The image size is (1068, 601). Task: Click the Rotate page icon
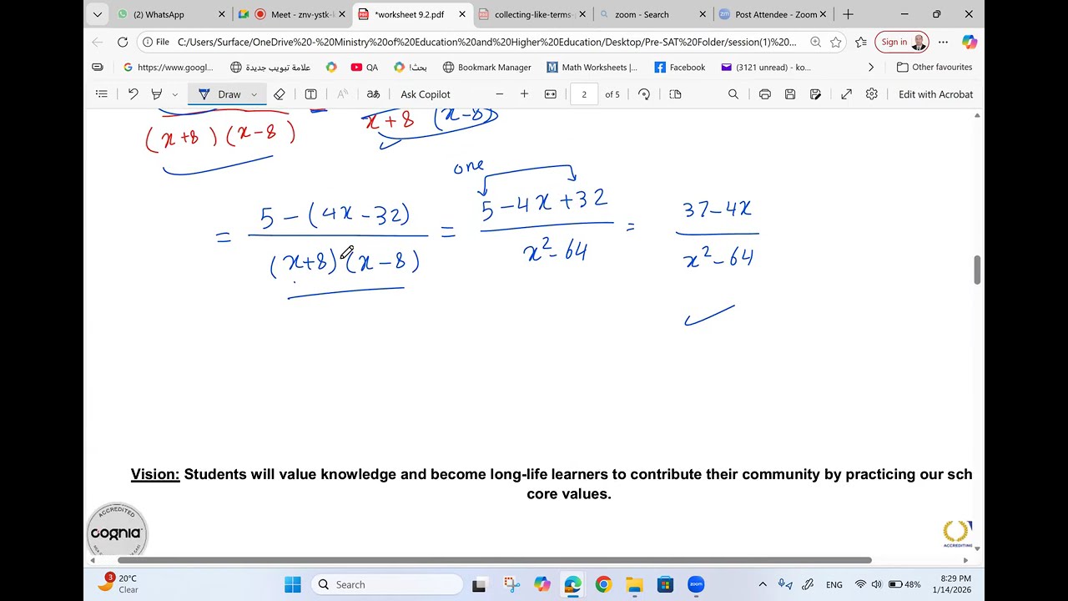(644, 94)
